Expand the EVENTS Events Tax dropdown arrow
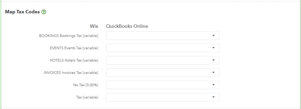301x109 pixels. pos(213,48)
